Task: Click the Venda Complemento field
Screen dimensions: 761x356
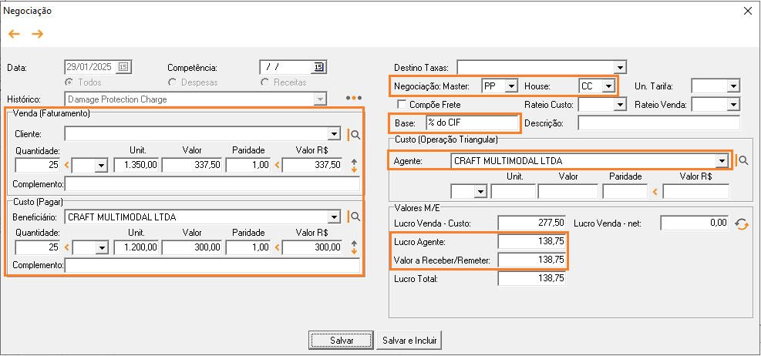Action: [213, 184]
